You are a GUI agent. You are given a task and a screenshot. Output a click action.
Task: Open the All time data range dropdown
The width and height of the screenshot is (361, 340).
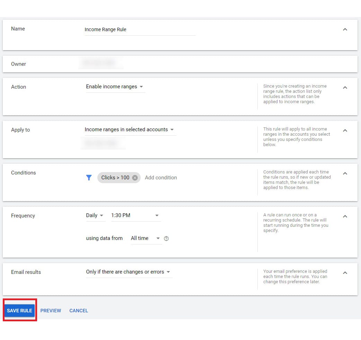coord(145,238)
